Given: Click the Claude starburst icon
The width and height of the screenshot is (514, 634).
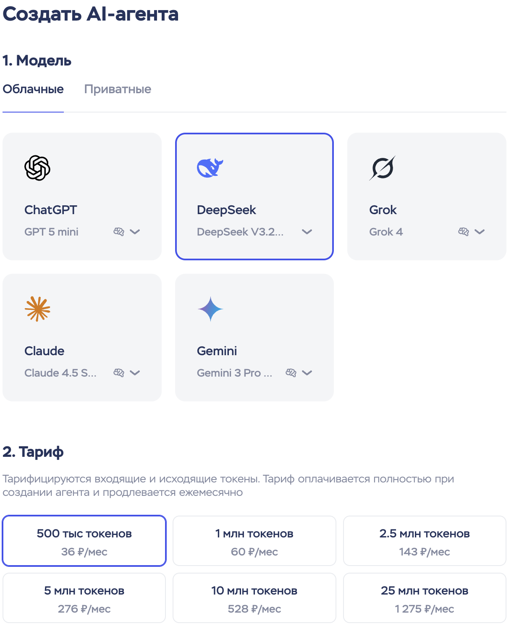Looking at the screenshot, I should click(37, 309).
